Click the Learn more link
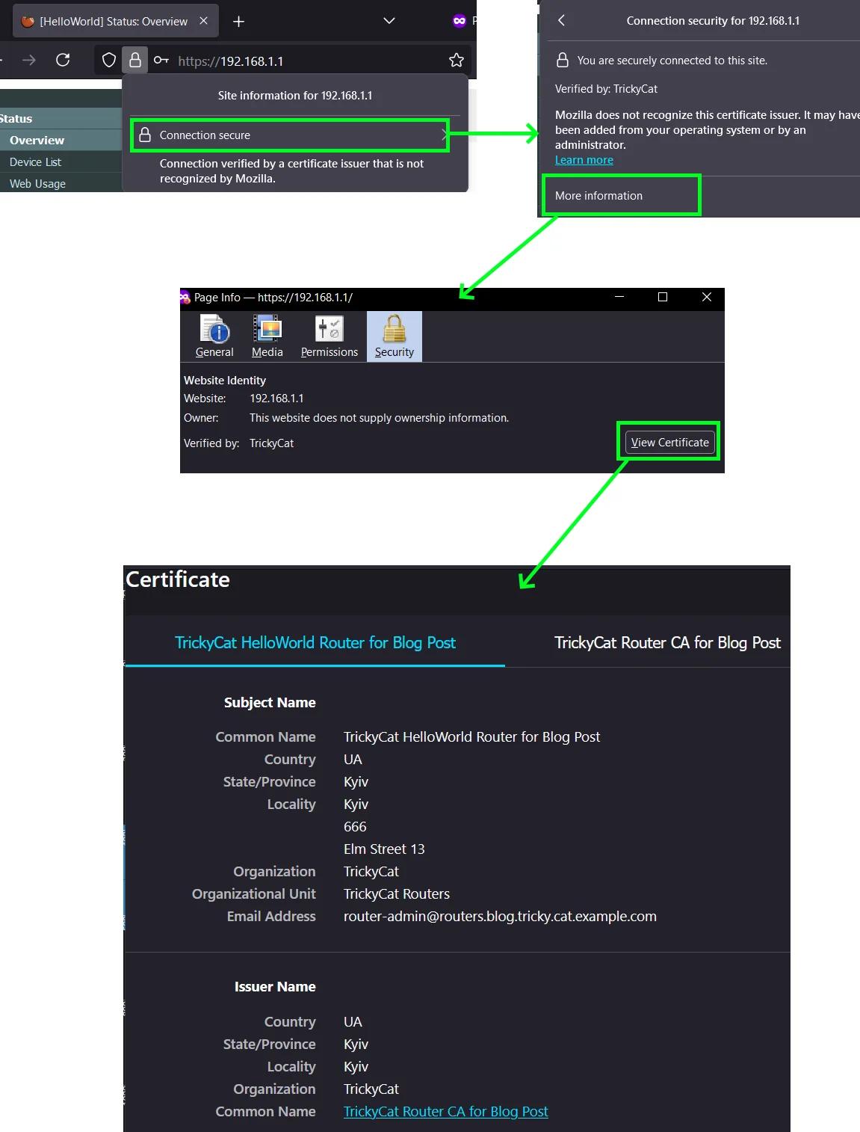This screenshot has width=860, height=1132. coord(584,160)
